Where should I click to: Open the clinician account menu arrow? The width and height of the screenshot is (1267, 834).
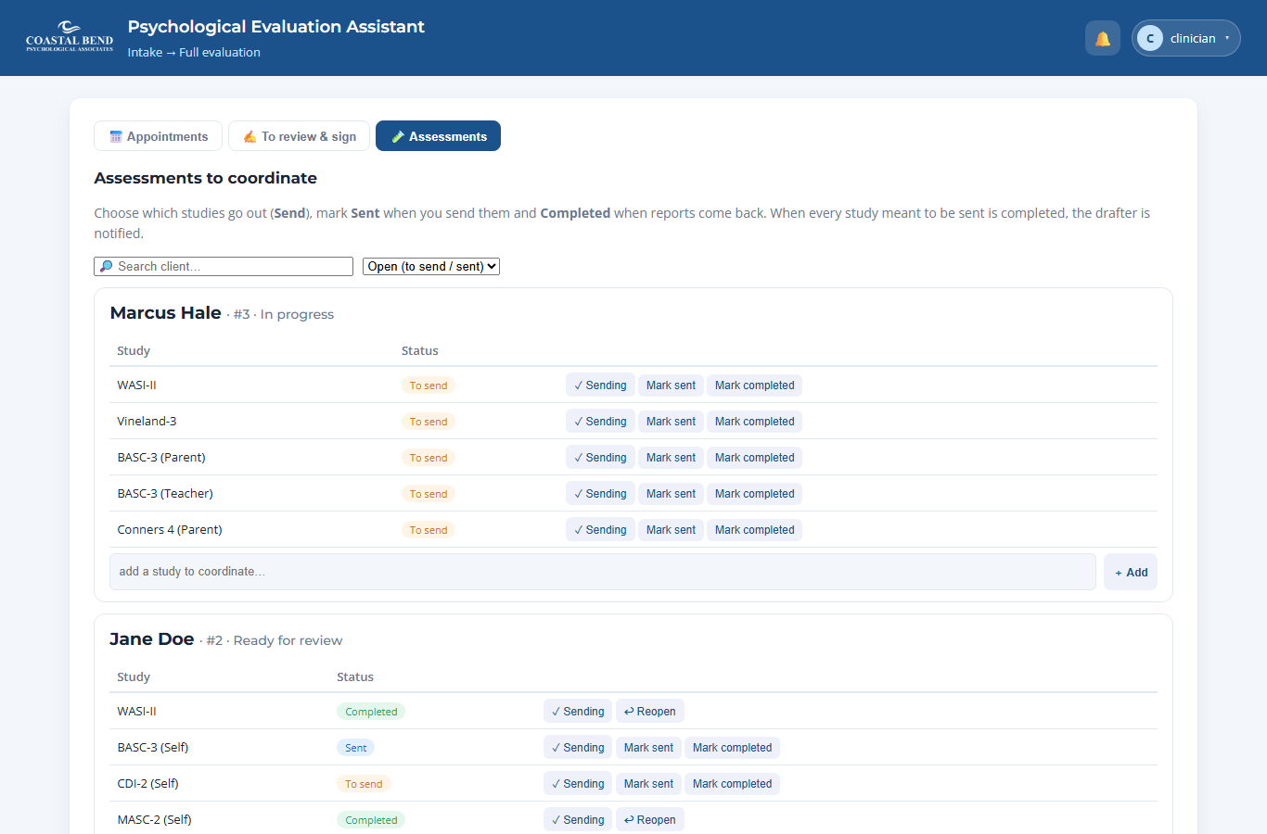1227,38
